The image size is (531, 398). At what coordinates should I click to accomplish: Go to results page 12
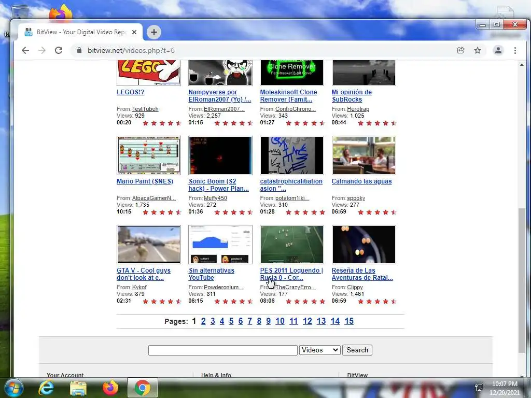[307, 321]
